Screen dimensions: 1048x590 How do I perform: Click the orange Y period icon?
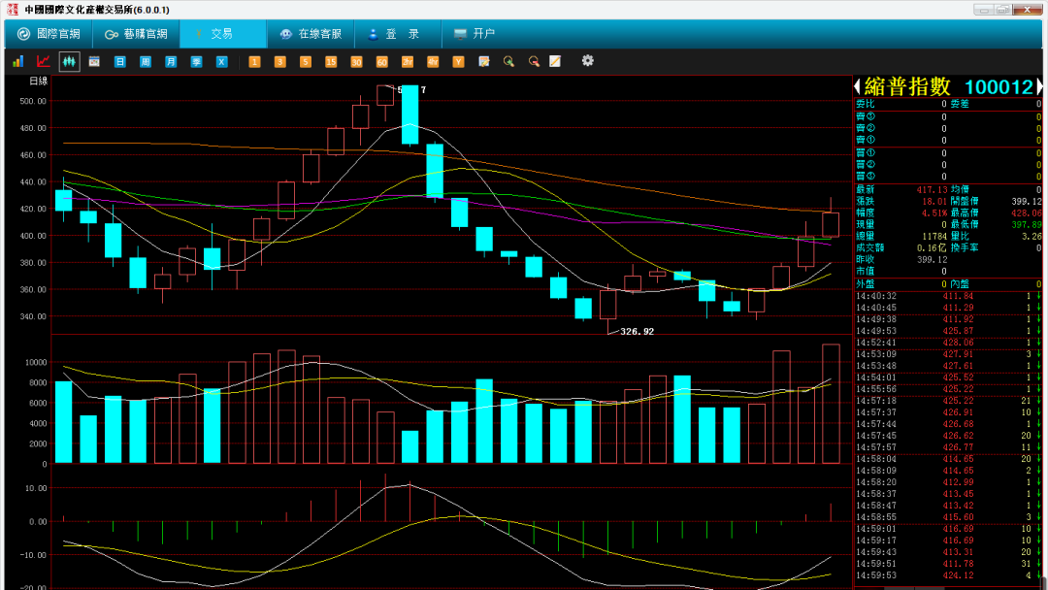[458, 61]
